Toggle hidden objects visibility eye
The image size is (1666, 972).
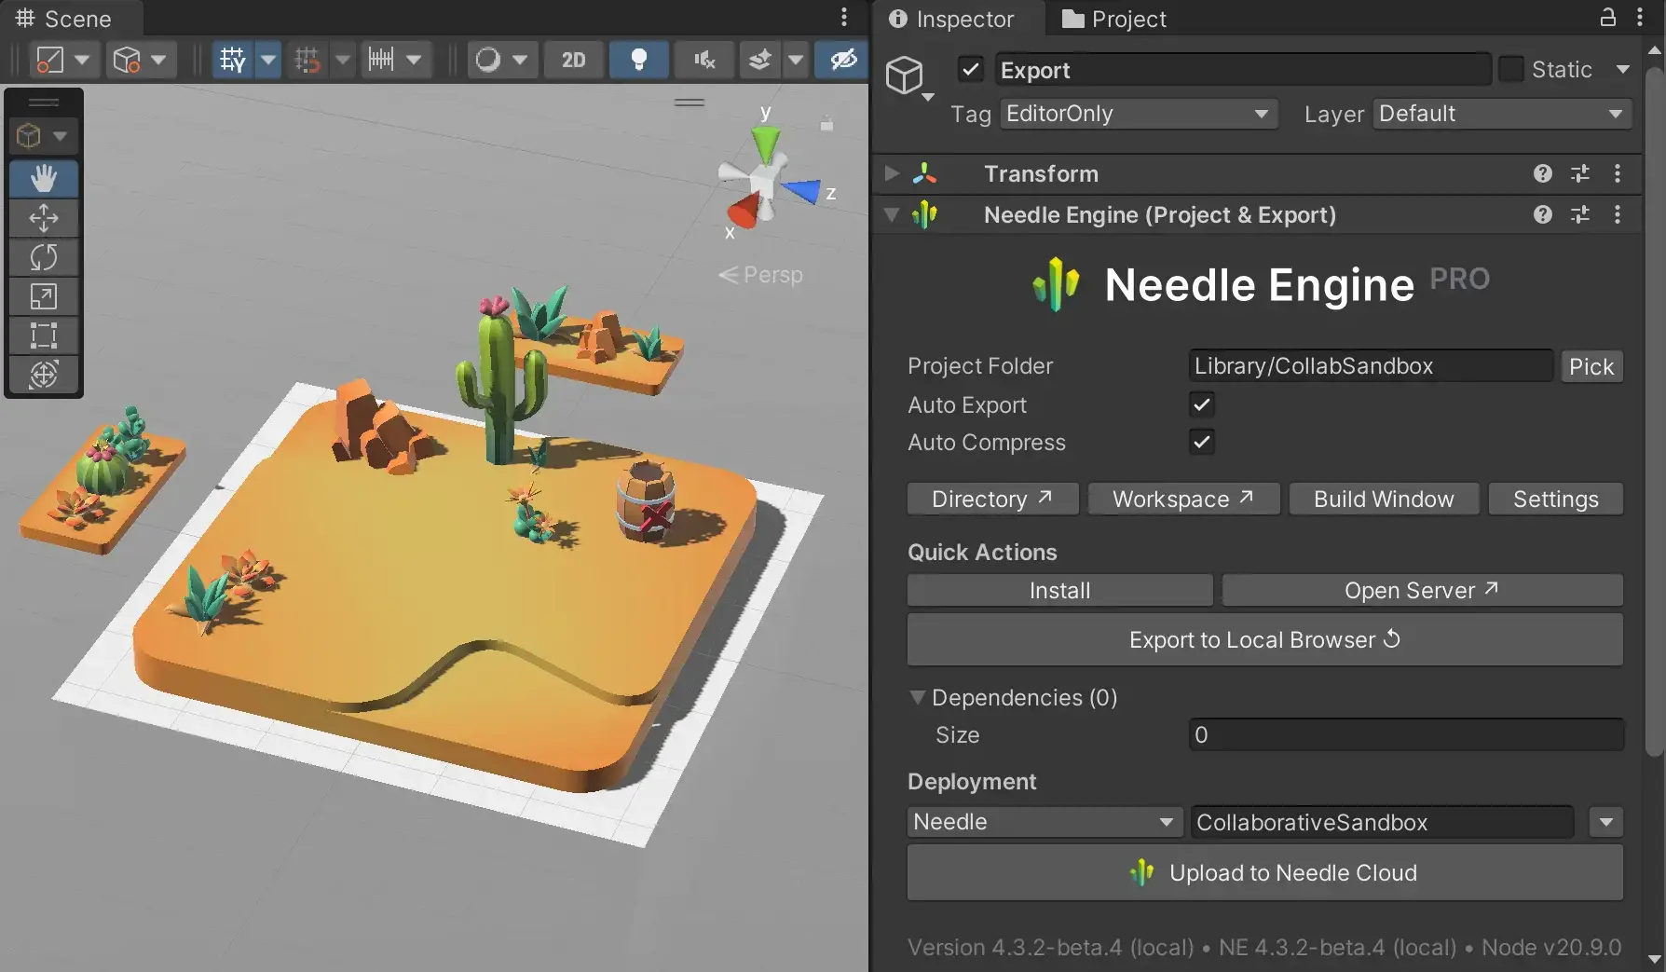[843, 60]
